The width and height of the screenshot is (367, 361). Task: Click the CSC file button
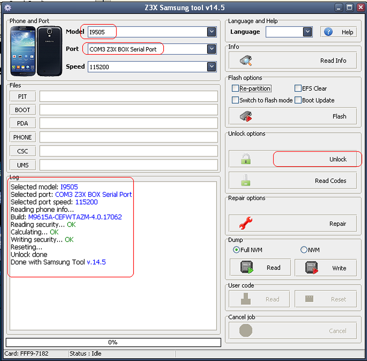click(x=23, y=151)
